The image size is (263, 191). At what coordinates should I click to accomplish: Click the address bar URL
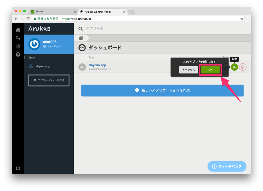click(76, 19)
